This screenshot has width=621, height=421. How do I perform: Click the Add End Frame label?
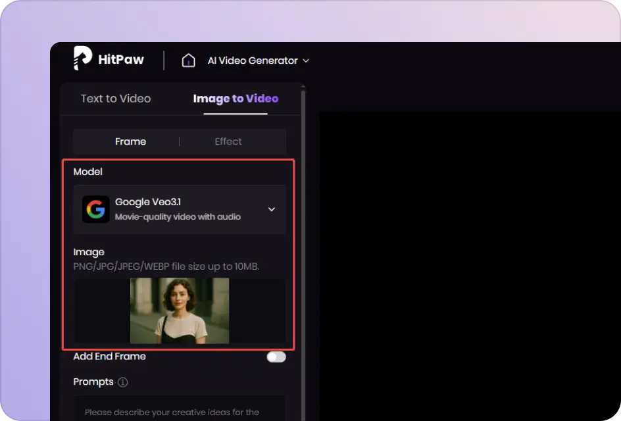point(110,357)
